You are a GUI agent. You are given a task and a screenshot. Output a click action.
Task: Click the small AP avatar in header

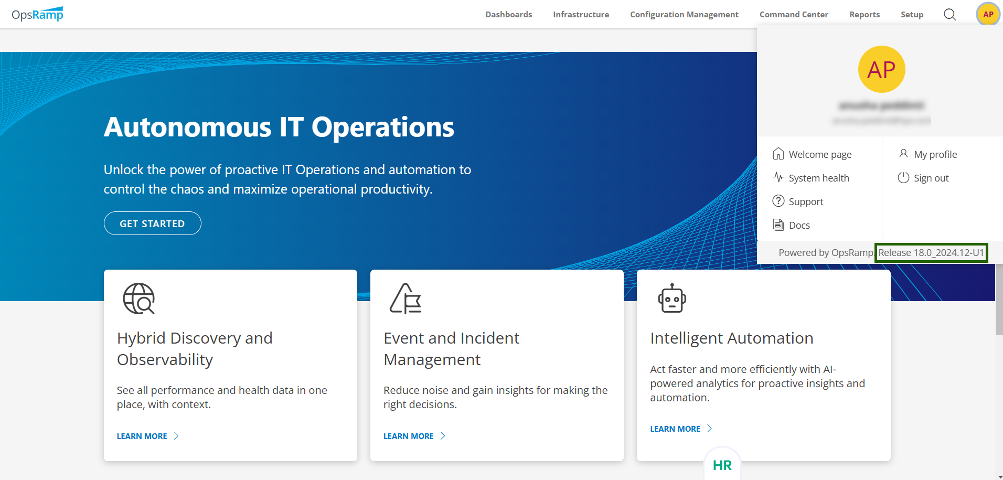coord(988,14)
